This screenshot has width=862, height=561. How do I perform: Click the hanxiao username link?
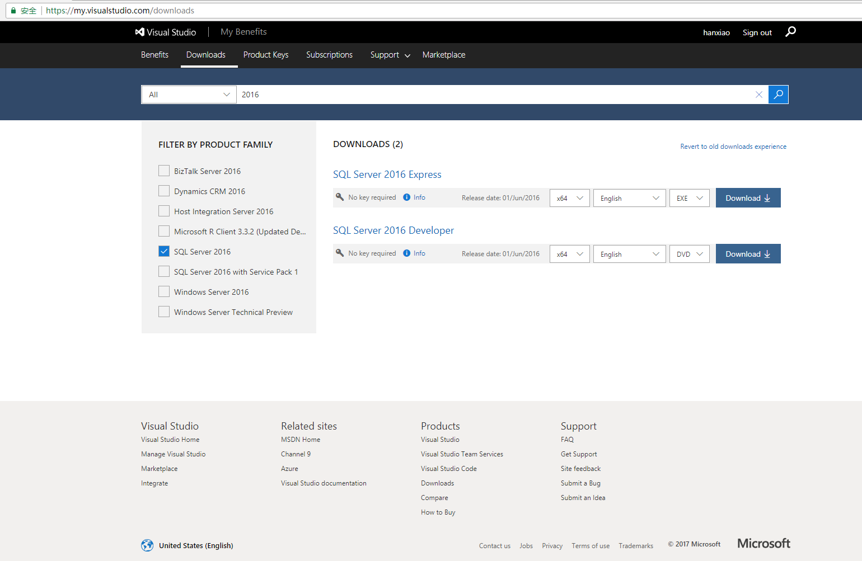716,32
